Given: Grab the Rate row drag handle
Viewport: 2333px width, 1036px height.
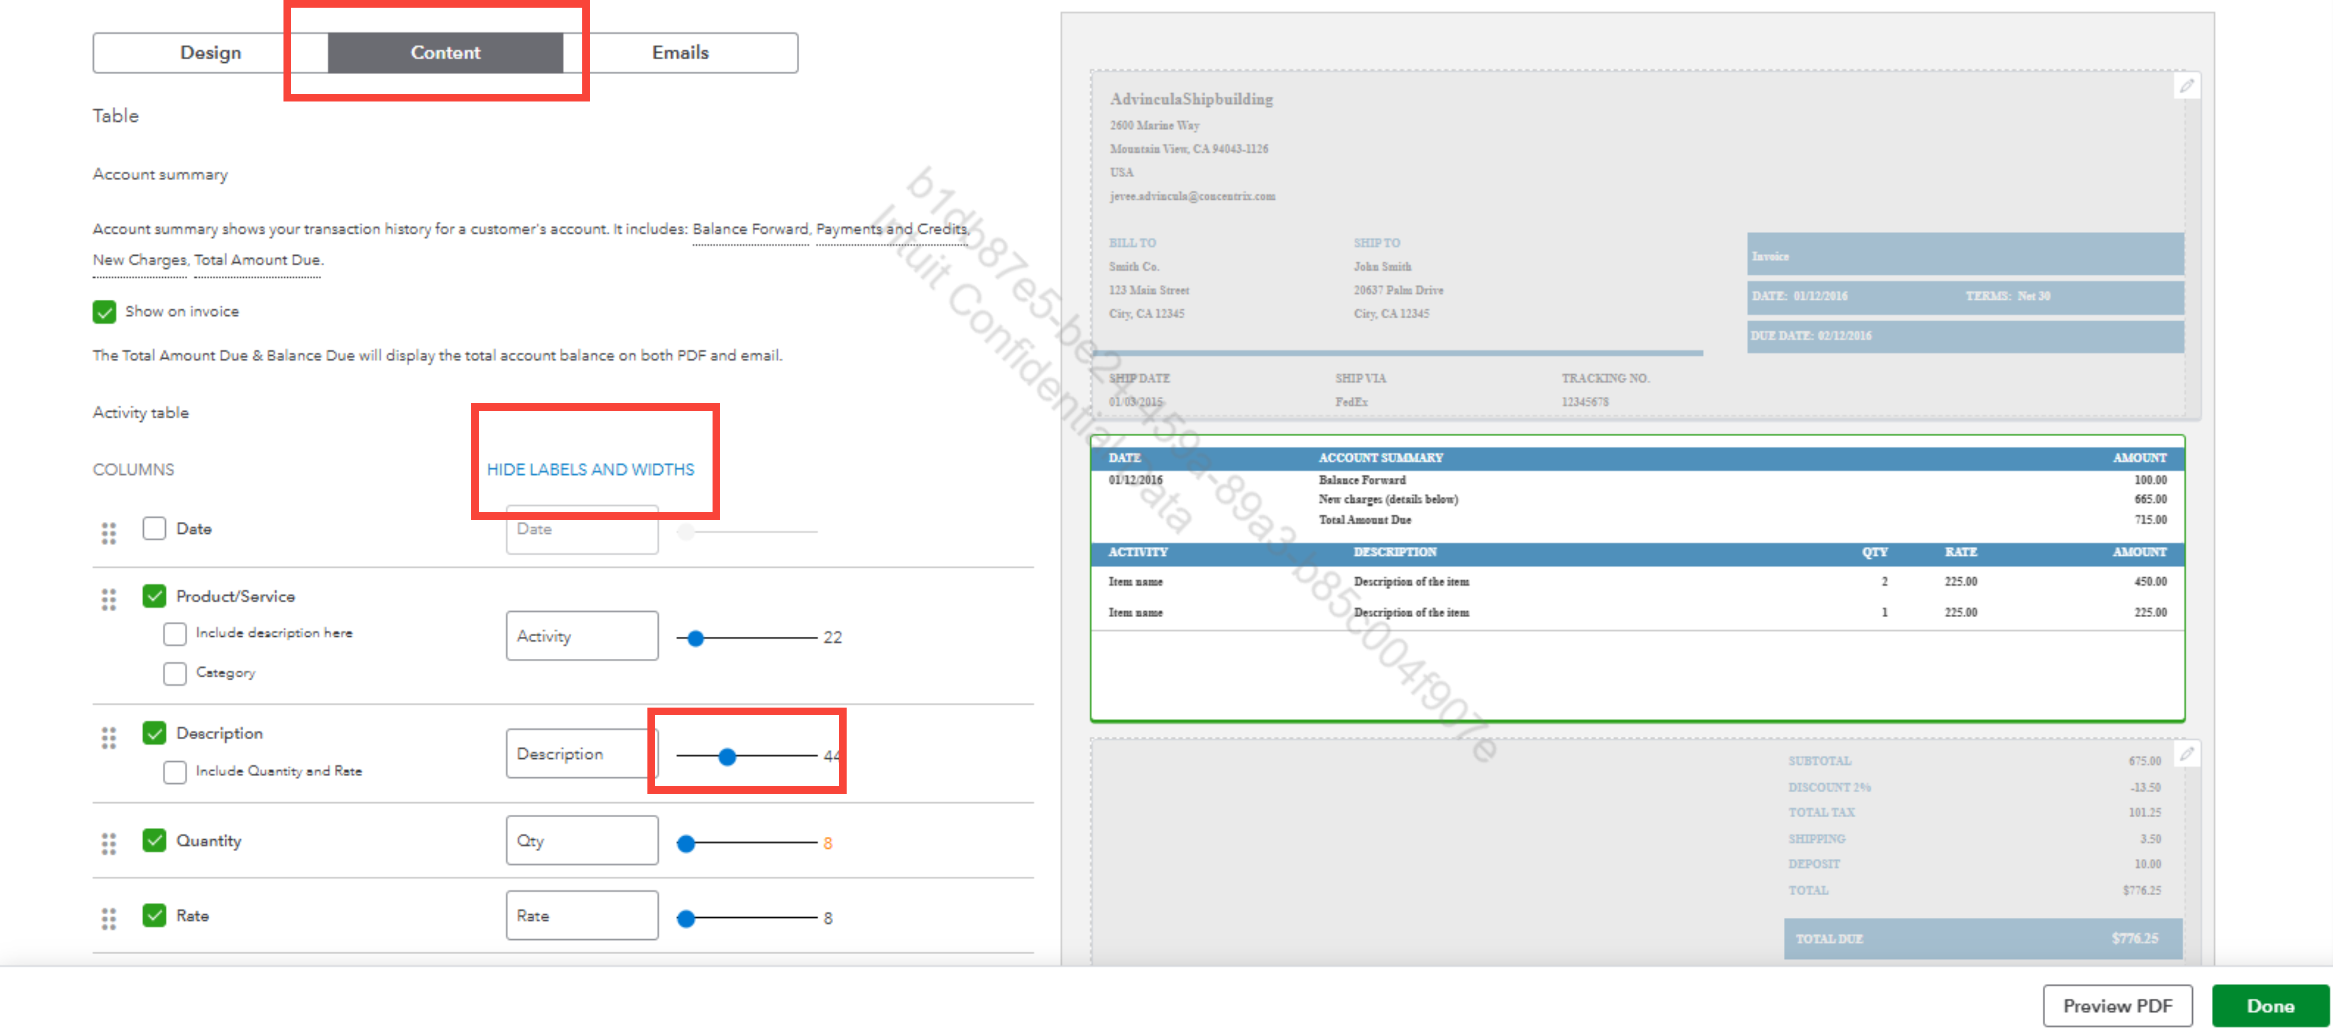Looking at the screenshot, I should click(x=109, y=918).
